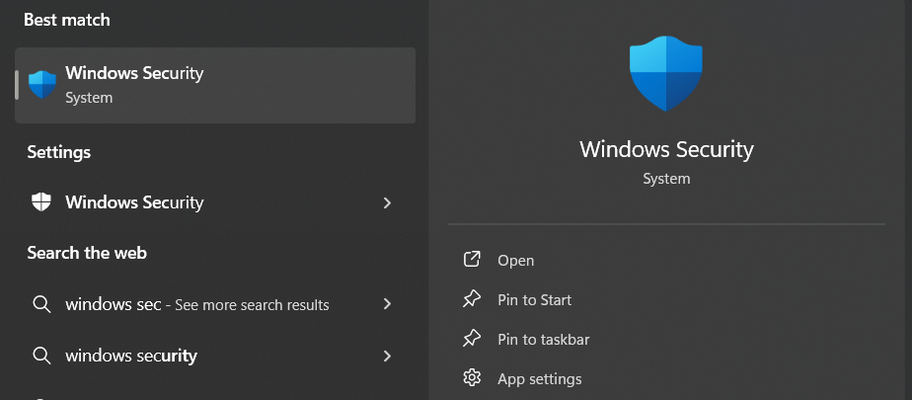Expand the 'windows security' web suggestion arrow
912x400 pixels.
387,356
